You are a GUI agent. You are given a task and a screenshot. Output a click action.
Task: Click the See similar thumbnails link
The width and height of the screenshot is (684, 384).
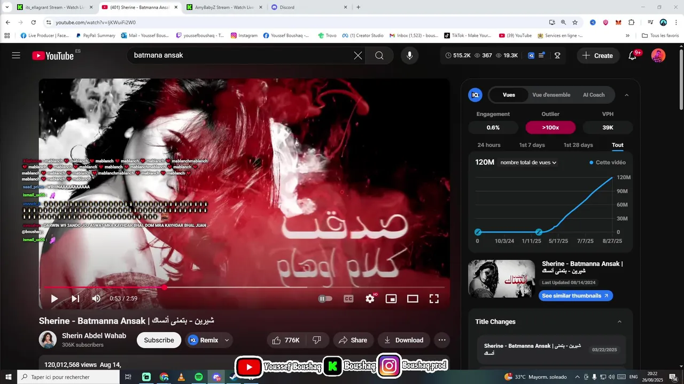point(576,295)
